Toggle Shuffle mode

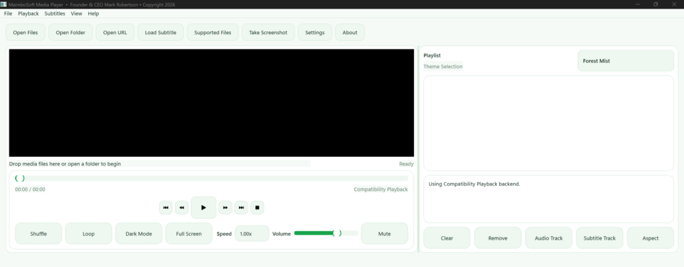coord(39,234)
